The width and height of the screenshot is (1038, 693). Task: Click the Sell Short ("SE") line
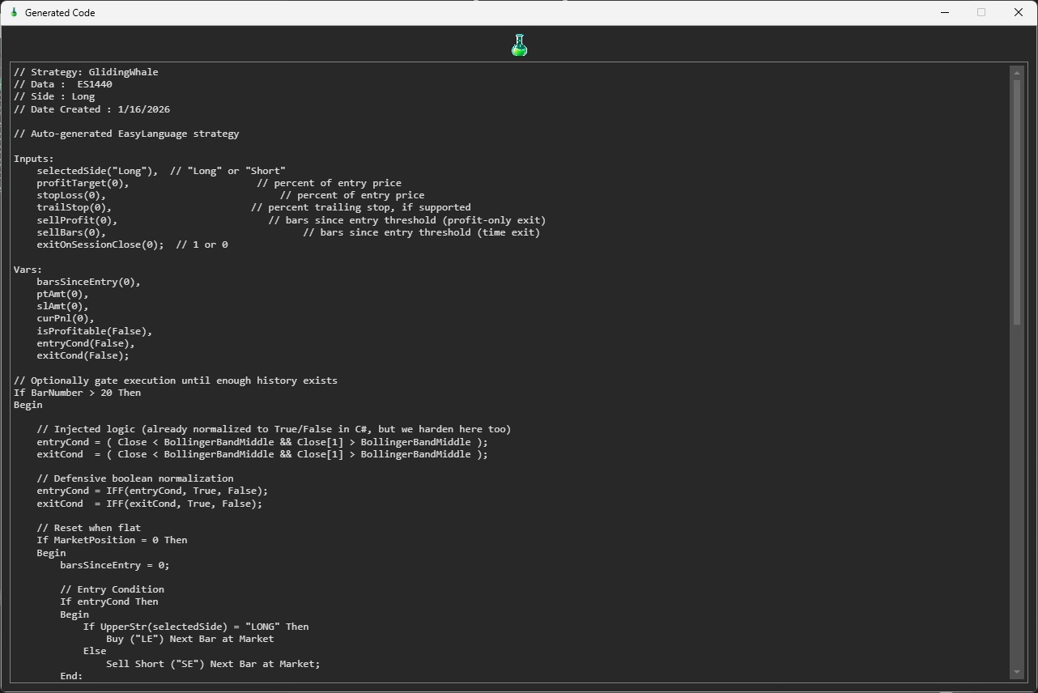coord(213,664)
